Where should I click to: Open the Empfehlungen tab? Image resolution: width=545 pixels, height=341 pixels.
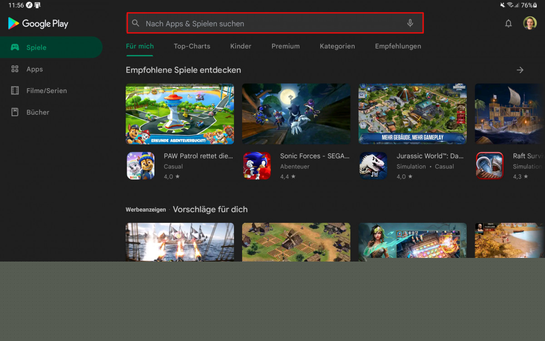398,46
